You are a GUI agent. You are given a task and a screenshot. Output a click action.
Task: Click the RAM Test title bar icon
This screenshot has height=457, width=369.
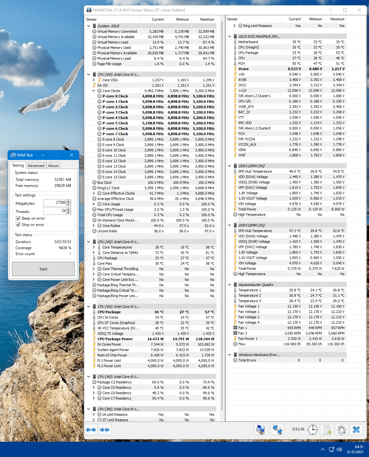click(13, 155)
